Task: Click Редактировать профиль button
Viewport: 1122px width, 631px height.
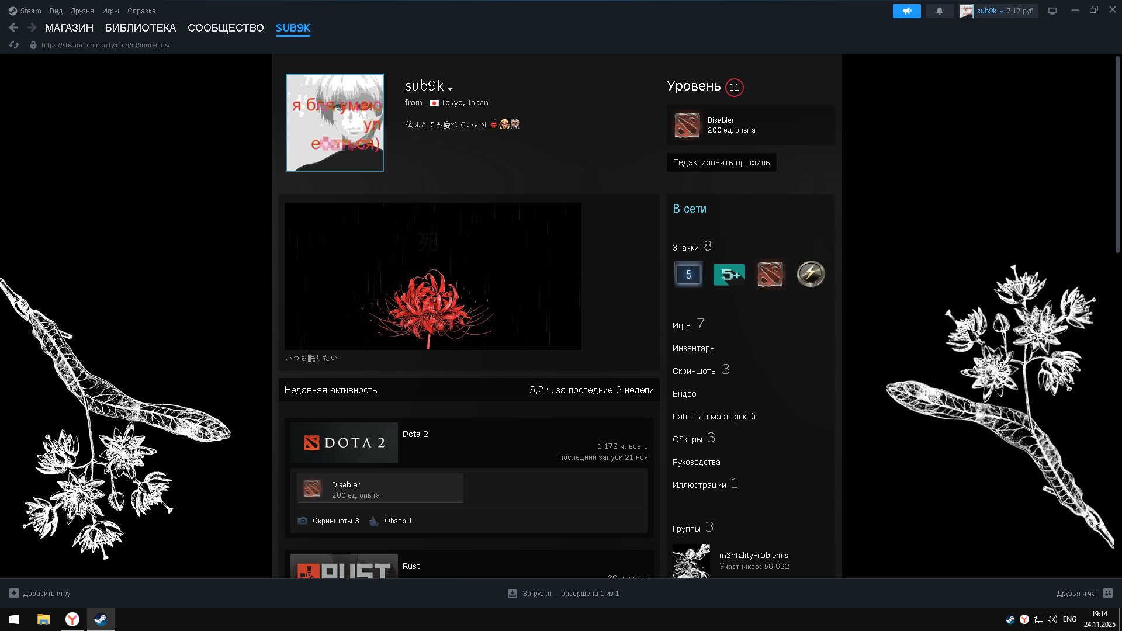Action: pos(721,162)
